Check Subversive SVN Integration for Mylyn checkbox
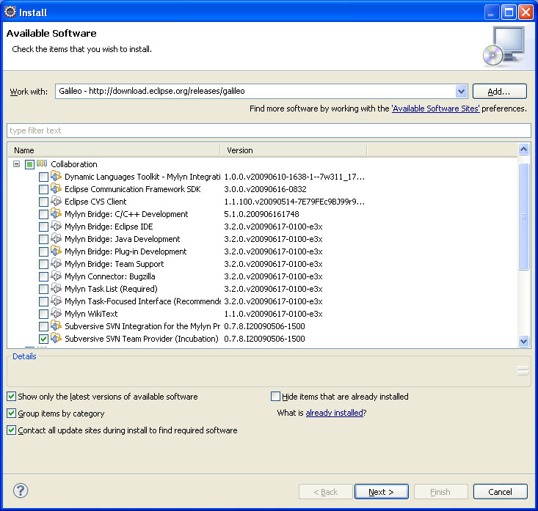This screenshot has height=511, width=538. [43, 327]
